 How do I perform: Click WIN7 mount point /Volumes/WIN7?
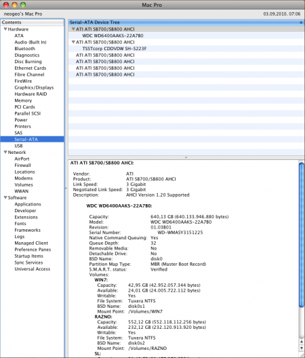(145, 312)
